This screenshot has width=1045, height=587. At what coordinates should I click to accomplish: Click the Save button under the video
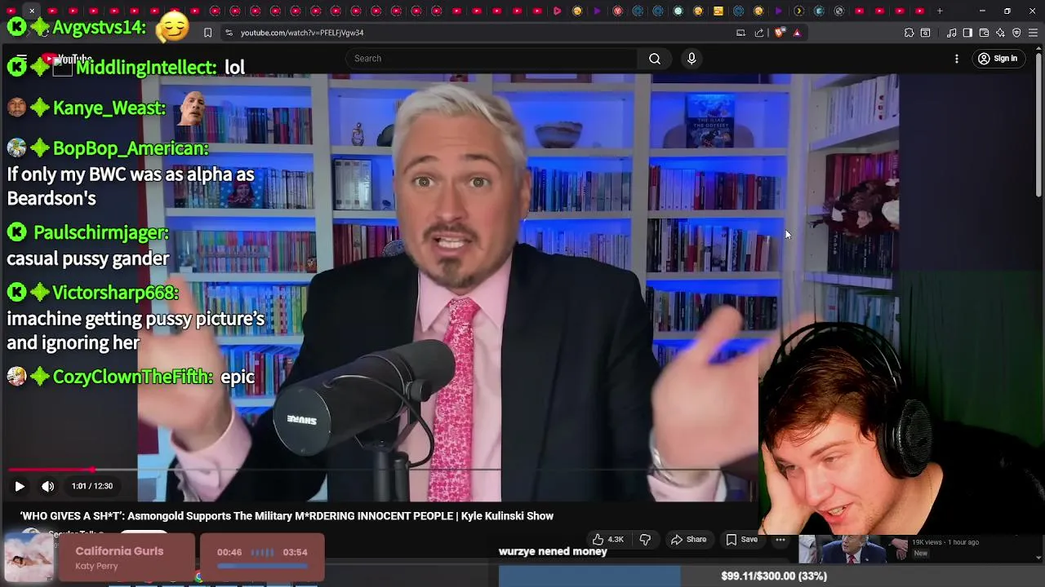click(741, 539)
